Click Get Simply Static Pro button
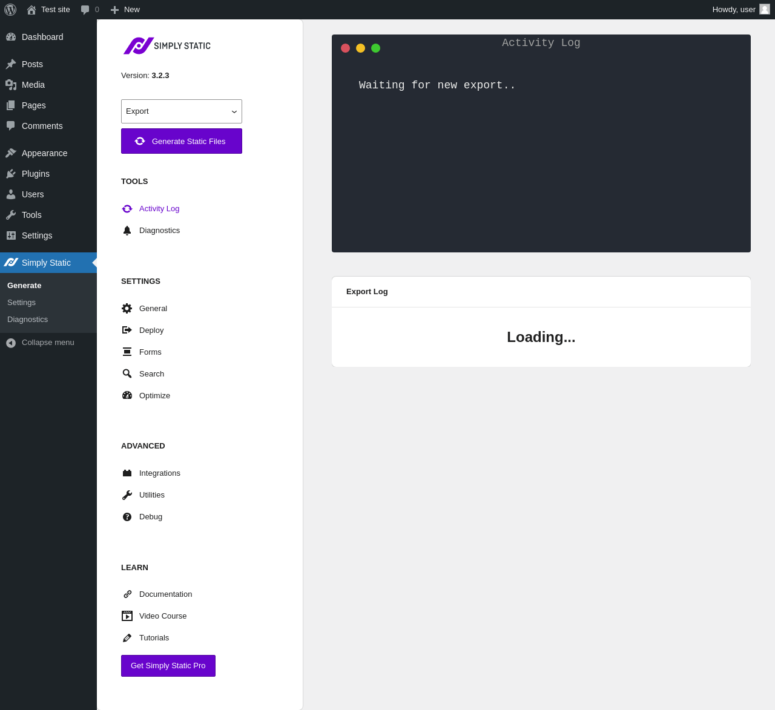This screenshot has height=710, width=775. (168, 666)
